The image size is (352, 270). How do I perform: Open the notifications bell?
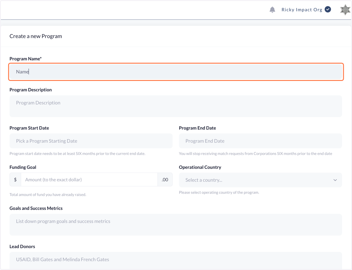pyautogui.click(x=272, y=10)
